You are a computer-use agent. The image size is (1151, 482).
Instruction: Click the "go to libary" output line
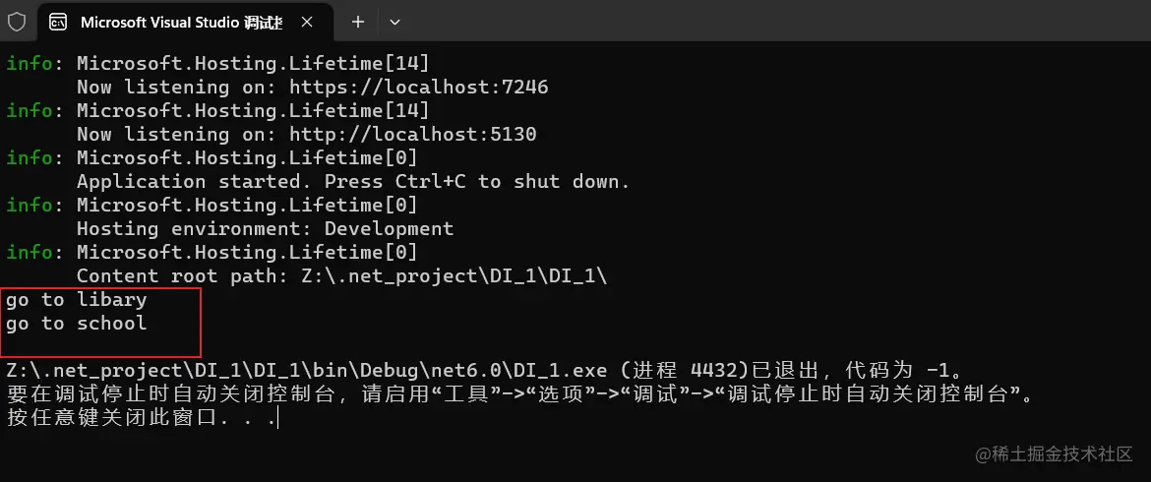[77, 299]
